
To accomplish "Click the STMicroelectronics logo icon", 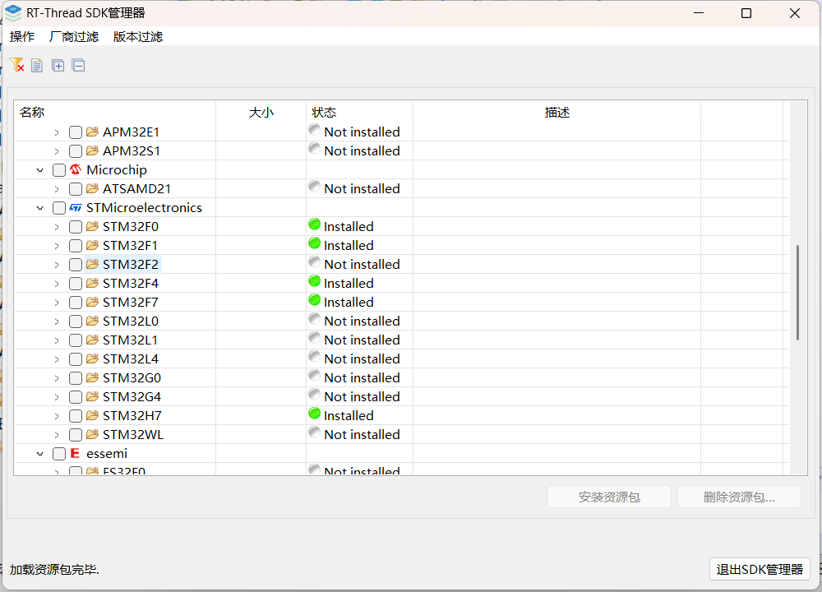I will [76, 208].
